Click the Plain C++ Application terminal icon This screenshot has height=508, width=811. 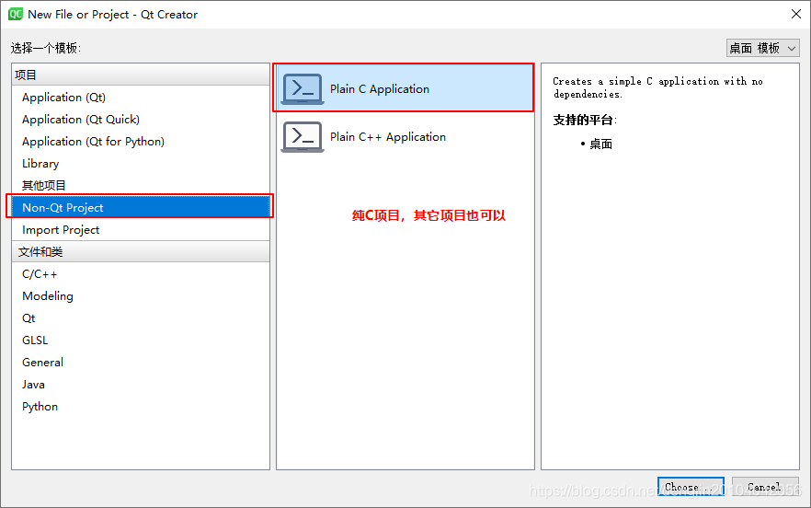(303, 137)
